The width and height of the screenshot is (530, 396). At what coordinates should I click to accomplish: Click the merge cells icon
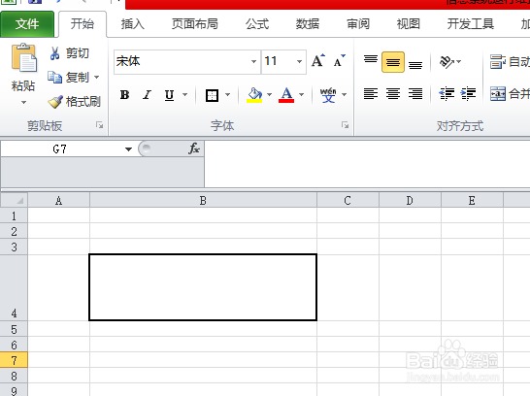tap(498, 93)
